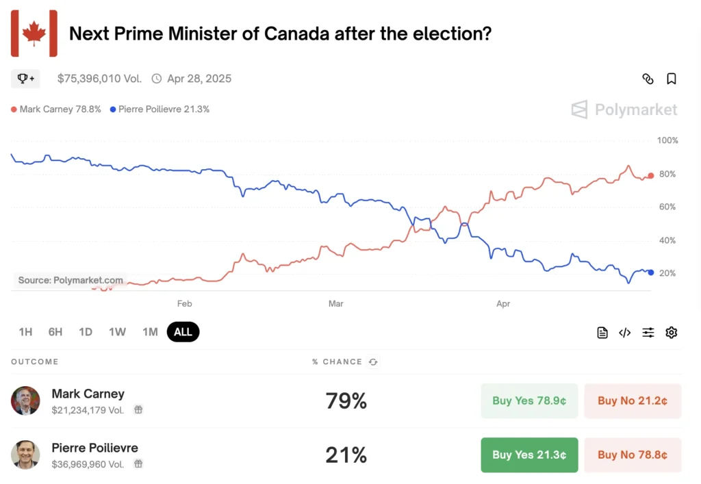This screenshot has width=701, height=484.
Task: Buy Yes on Mark Carney at 78.9¢
Action: 529,401
